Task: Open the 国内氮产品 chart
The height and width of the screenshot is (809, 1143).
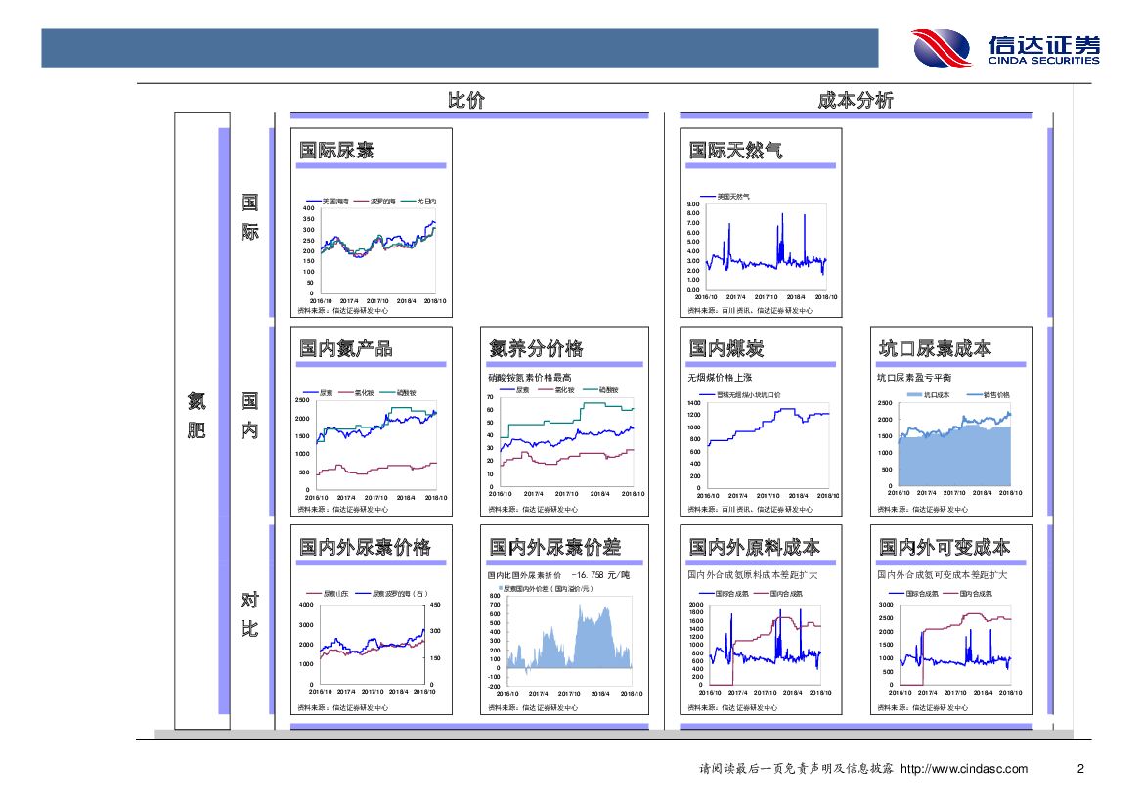Action: pyautogui.click(x=371, y=444)
